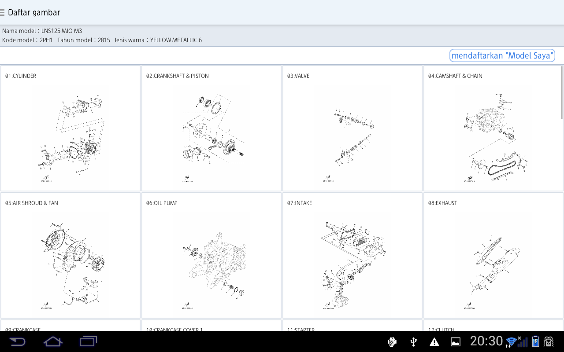Tap mendaftarkan "Model Saya" button
The width and height of the screenshot is (564, 352).
(502, 56)
